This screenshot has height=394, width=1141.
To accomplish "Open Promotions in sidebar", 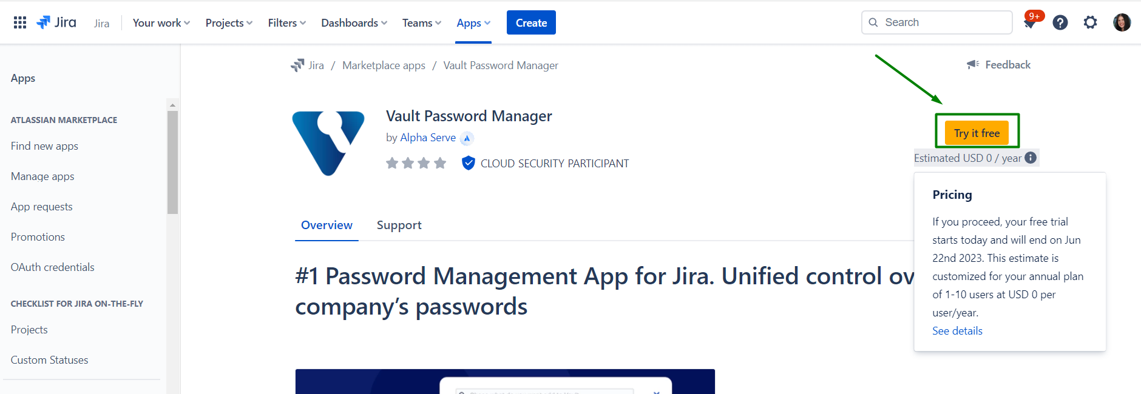I will pyautogui.click(x=38, y=237).
